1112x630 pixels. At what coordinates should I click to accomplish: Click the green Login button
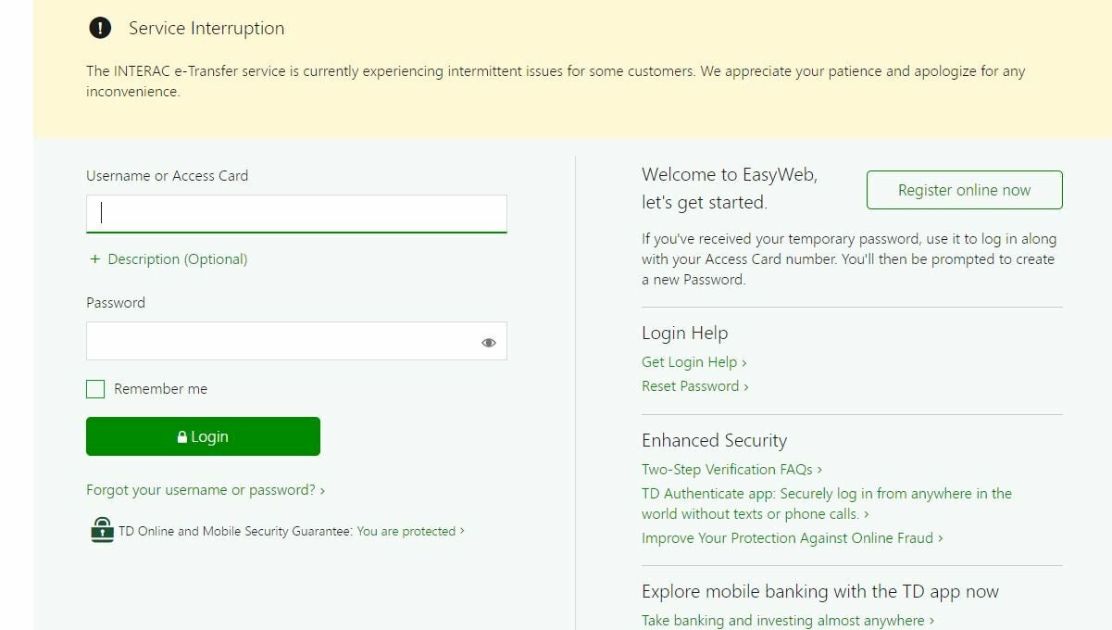(x=203, y=436)
